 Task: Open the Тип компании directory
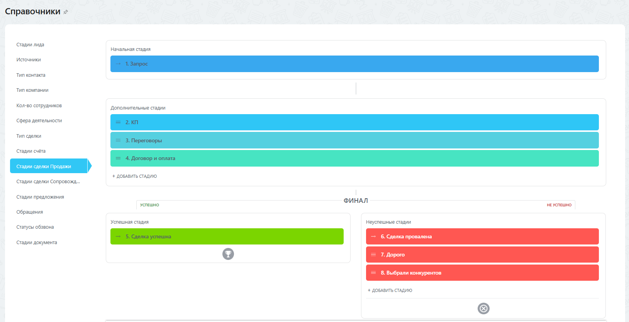tap(32, 90)
